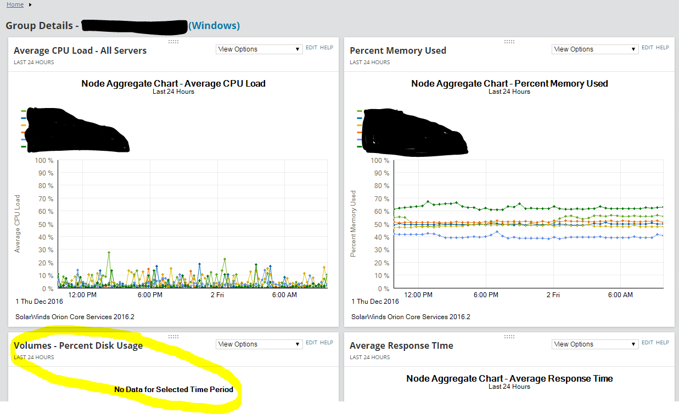Click drag handle on Average Response Time widget
Viewport: 679px width, 414px height.
(x=509, y=337)
